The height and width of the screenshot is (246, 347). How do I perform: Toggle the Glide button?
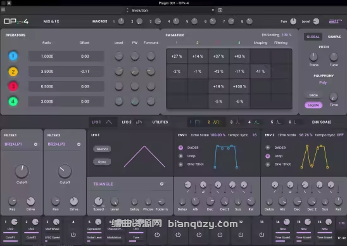click(x=313, y=95)
